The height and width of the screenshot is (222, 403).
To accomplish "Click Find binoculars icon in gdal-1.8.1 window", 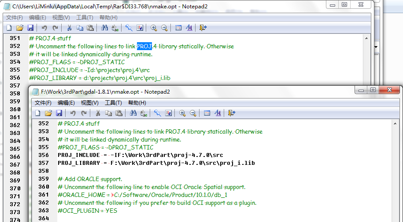I will point(133,113).
